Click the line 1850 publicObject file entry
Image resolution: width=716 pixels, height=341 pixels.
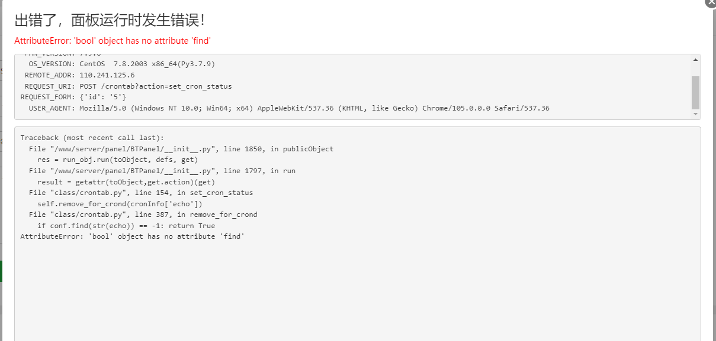(181, 149)
